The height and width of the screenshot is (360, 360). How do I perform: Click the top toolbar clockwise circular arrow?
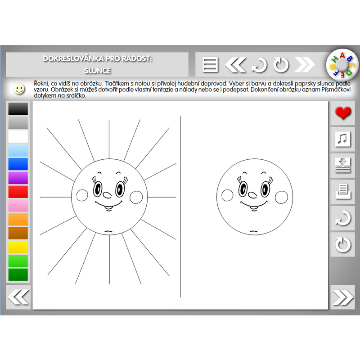coord(281,65)
